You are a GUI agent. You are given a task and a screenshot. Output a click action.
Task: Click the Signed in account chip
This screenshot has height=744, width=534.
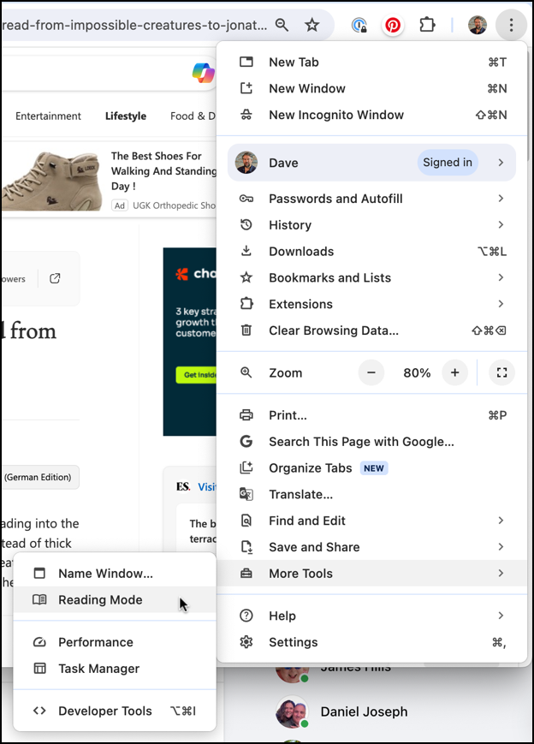tap(447, 162)
